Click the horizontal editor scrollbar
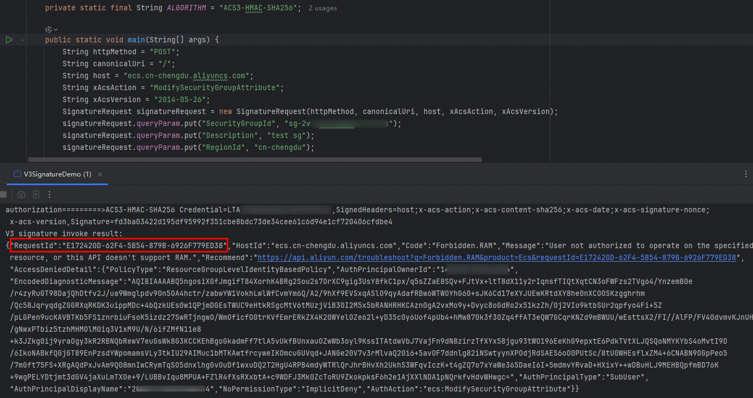 [255, 160]
